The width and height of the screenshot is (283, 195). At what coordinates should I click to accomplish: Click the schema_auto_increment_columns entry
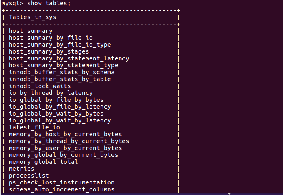pyautogui.click(x=62, y=189)
